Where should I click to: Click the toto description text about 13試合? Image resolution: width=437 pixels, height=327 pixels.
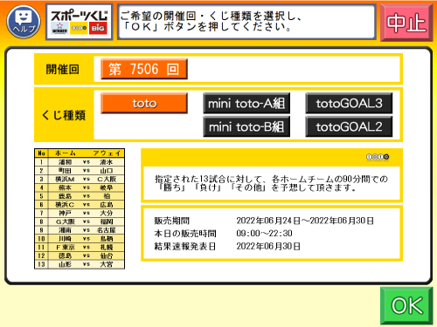pos(271,183)
